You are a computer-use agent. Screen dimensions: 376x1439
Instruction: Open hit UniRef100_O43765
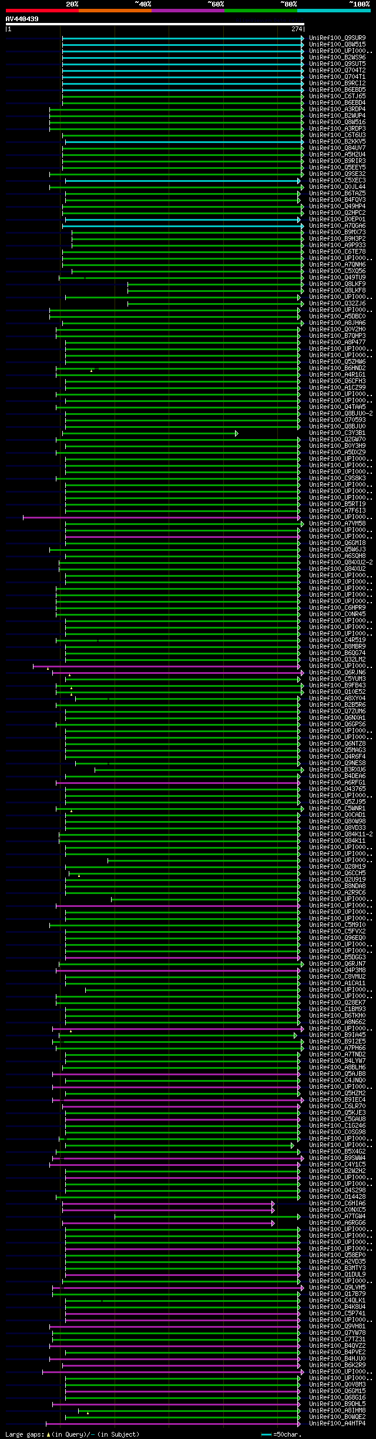[337, 789]
